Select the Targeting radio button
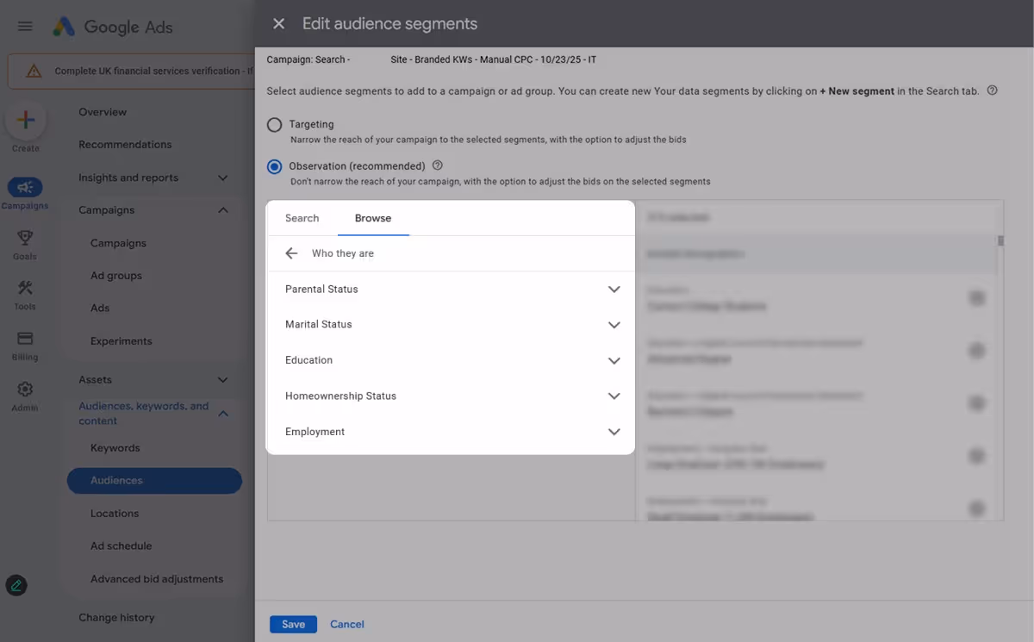Image resolution: width=1034 pixels, height=642 pixels. (x=274, y=125)
